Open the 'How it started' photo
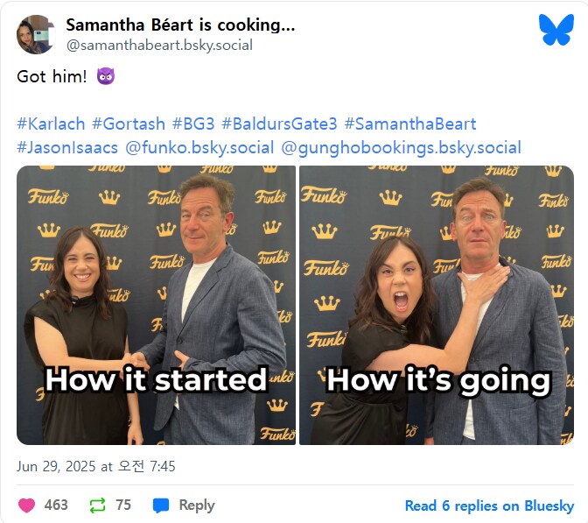 156,305
